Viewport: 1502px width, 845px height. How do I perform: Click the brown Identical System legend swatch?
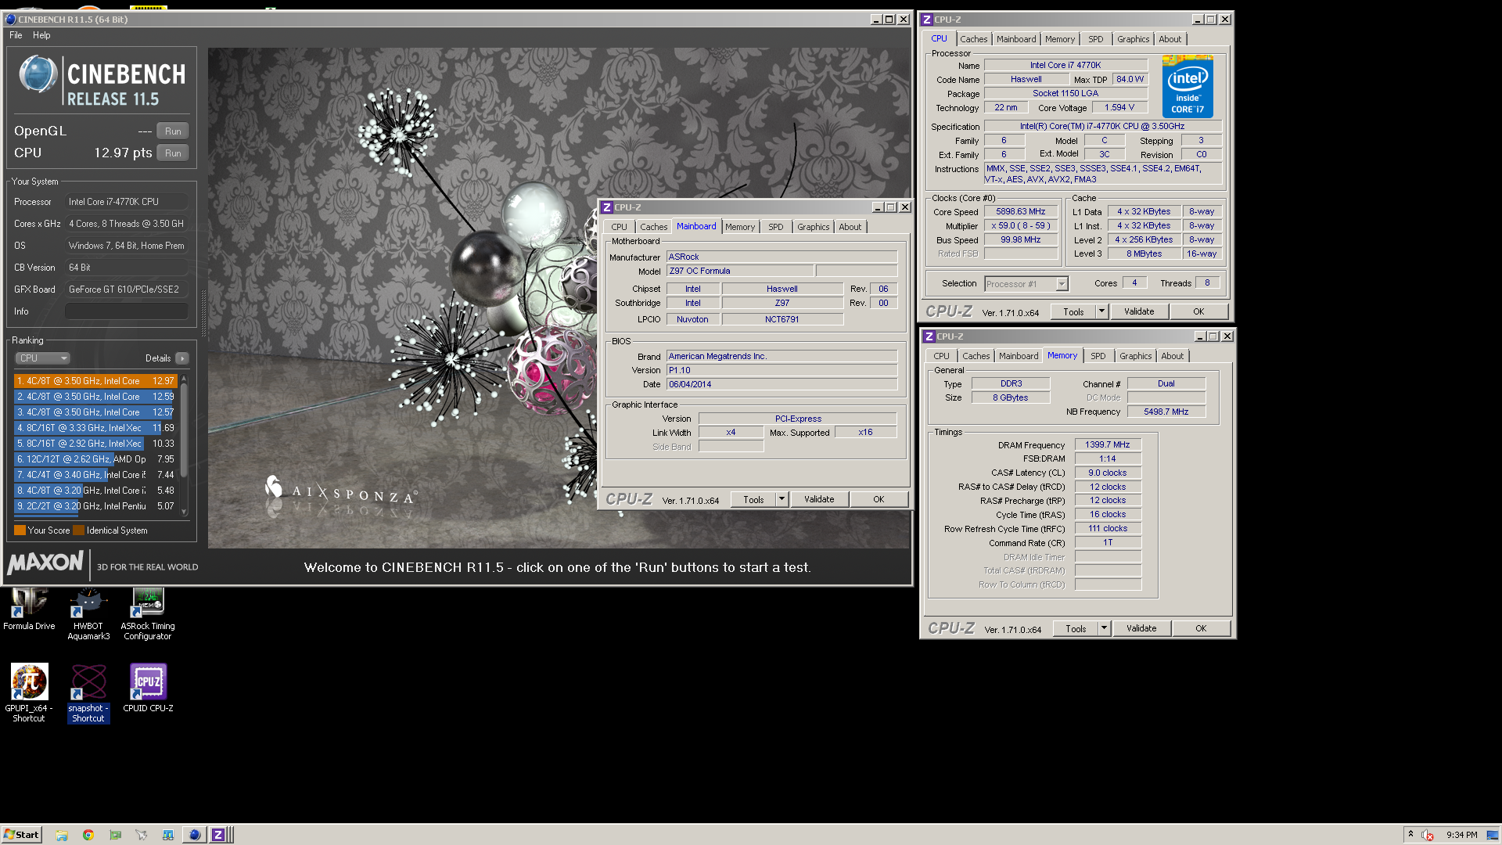click(78, 530)
